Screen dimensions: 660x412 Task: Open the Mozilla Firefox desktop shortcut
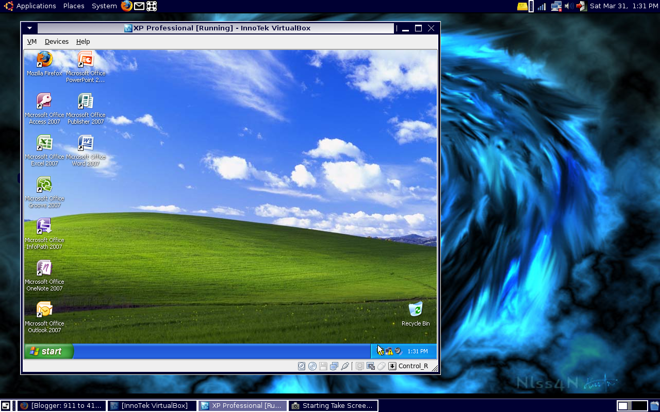pyautogui.click(x=44, y=64)
